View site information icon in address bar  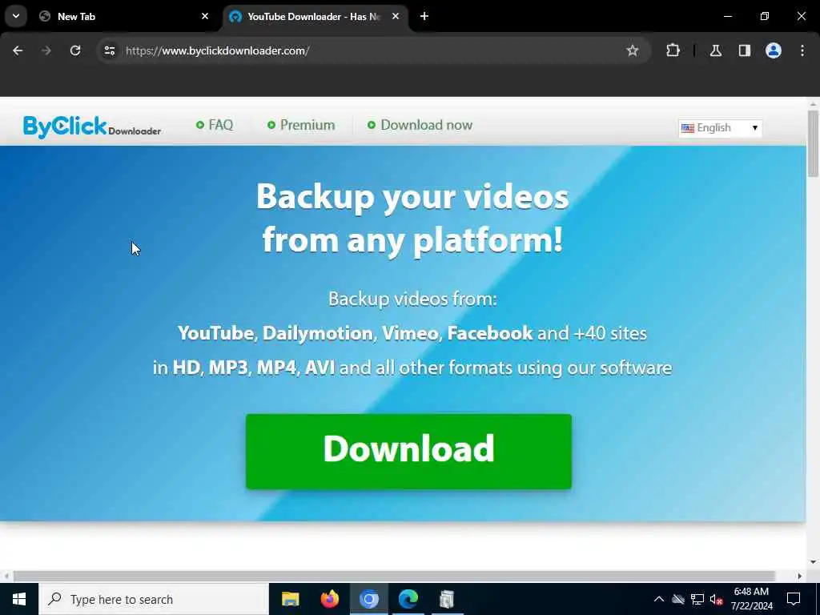pyautogui.click(x=109, y=50)
